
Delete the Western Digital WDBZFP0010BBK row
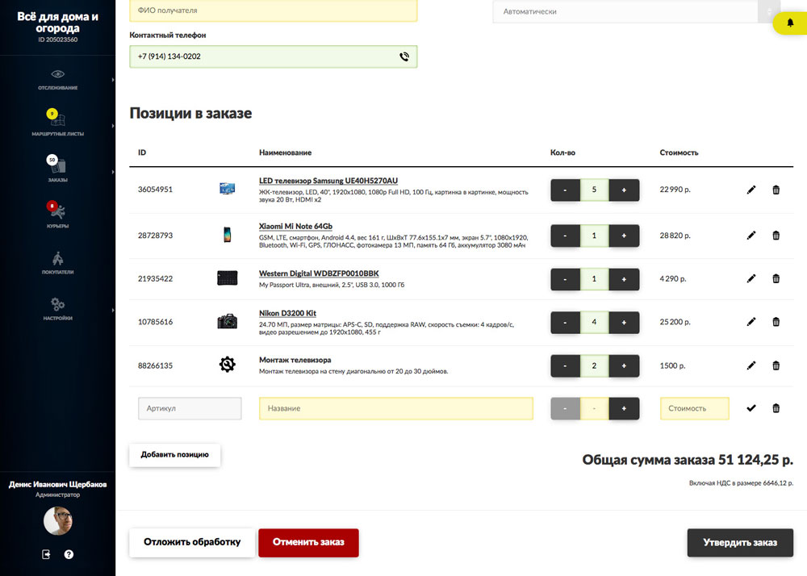pos(776,278)
